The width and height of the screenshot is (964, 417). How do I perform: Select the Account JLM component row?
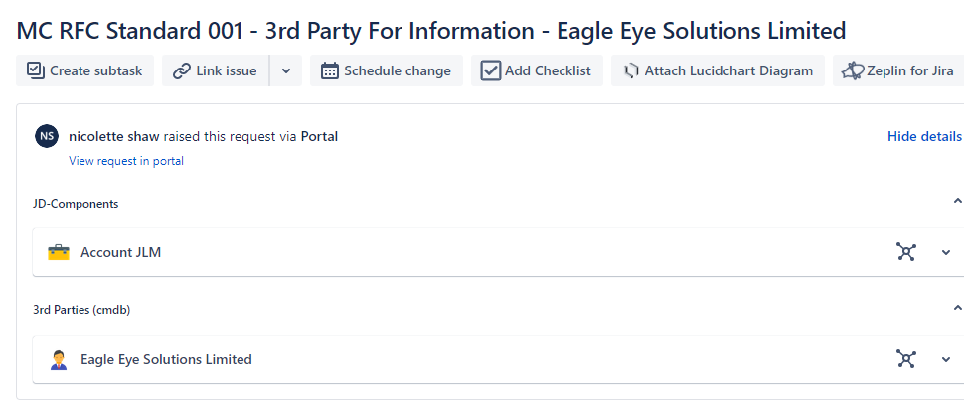[x=498, y=252]
